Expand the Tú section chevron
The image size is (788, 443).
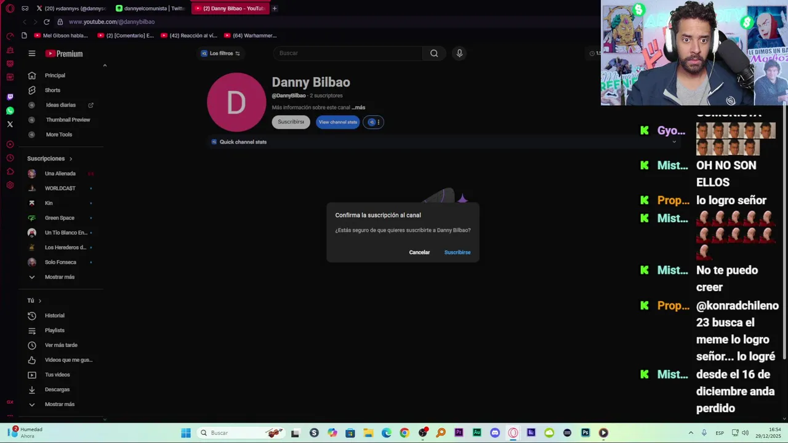coord(40,301)
